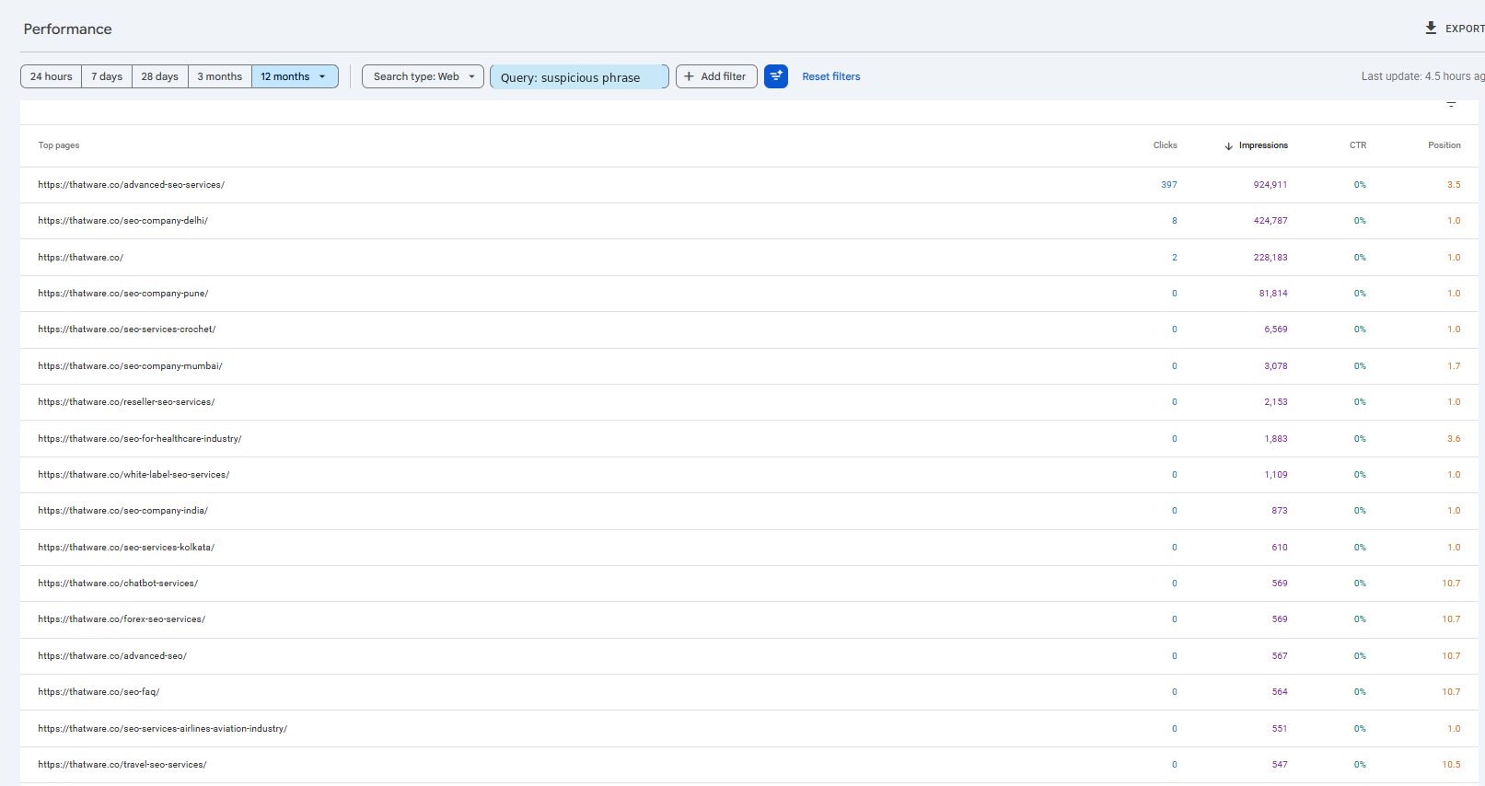Screen dimensions: 1485x786
Task: Select the 24 hours date range
Action: [x=52, y=76]
